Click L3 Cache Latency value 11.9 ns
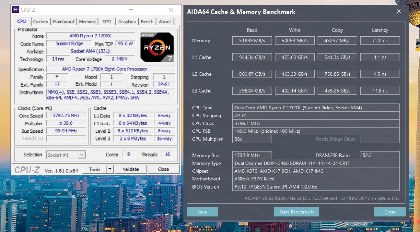The image size is (420, 232). tap(380, 91)
